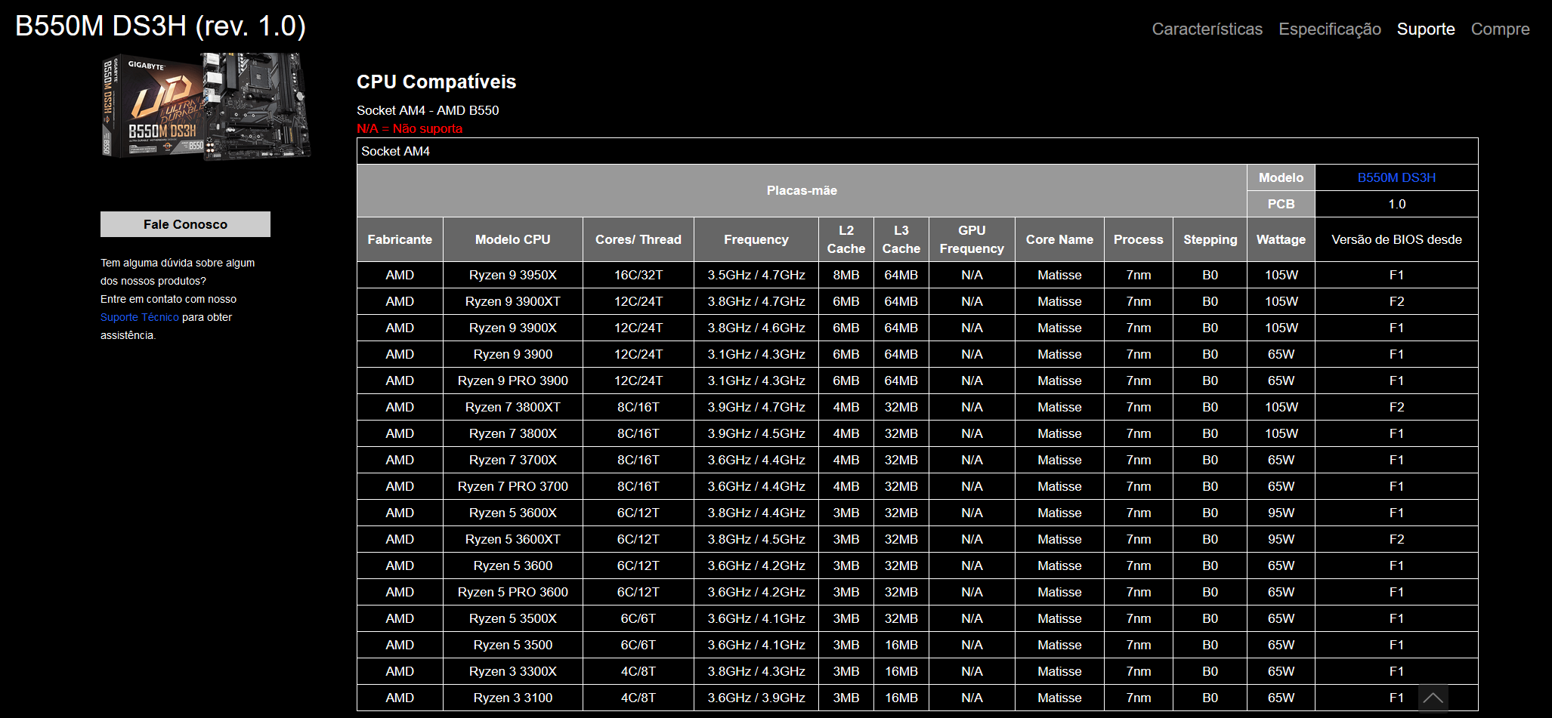Click the Wattage column header
The image size is (1552, 718).
1280,239
